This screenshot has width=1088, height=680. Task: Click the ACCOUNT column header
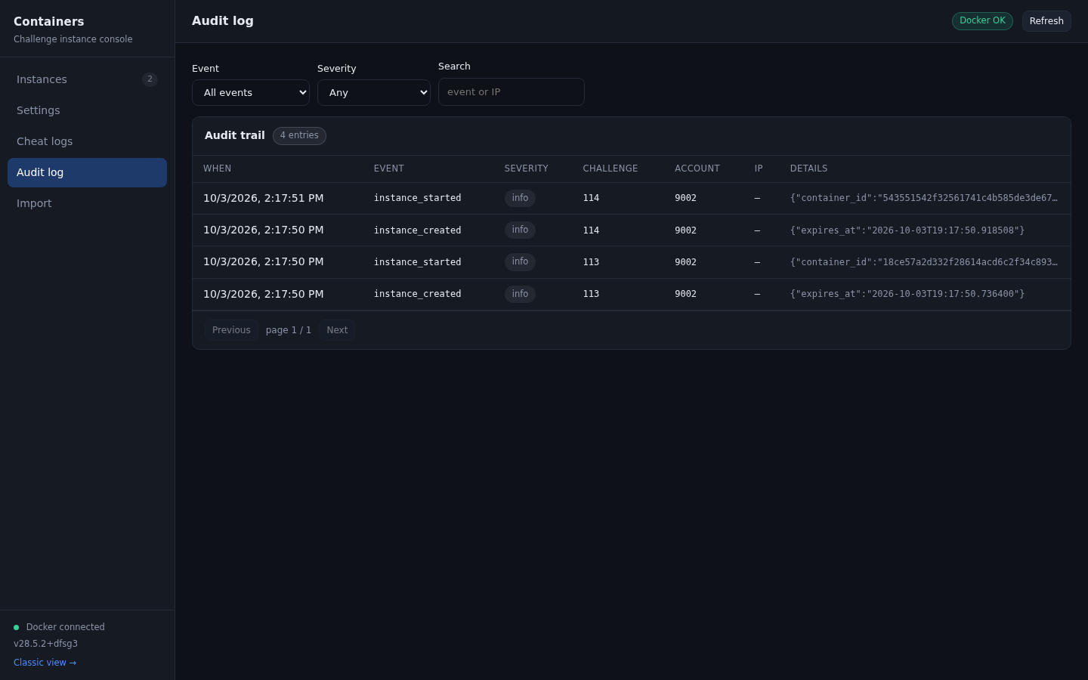pos(697,168)
